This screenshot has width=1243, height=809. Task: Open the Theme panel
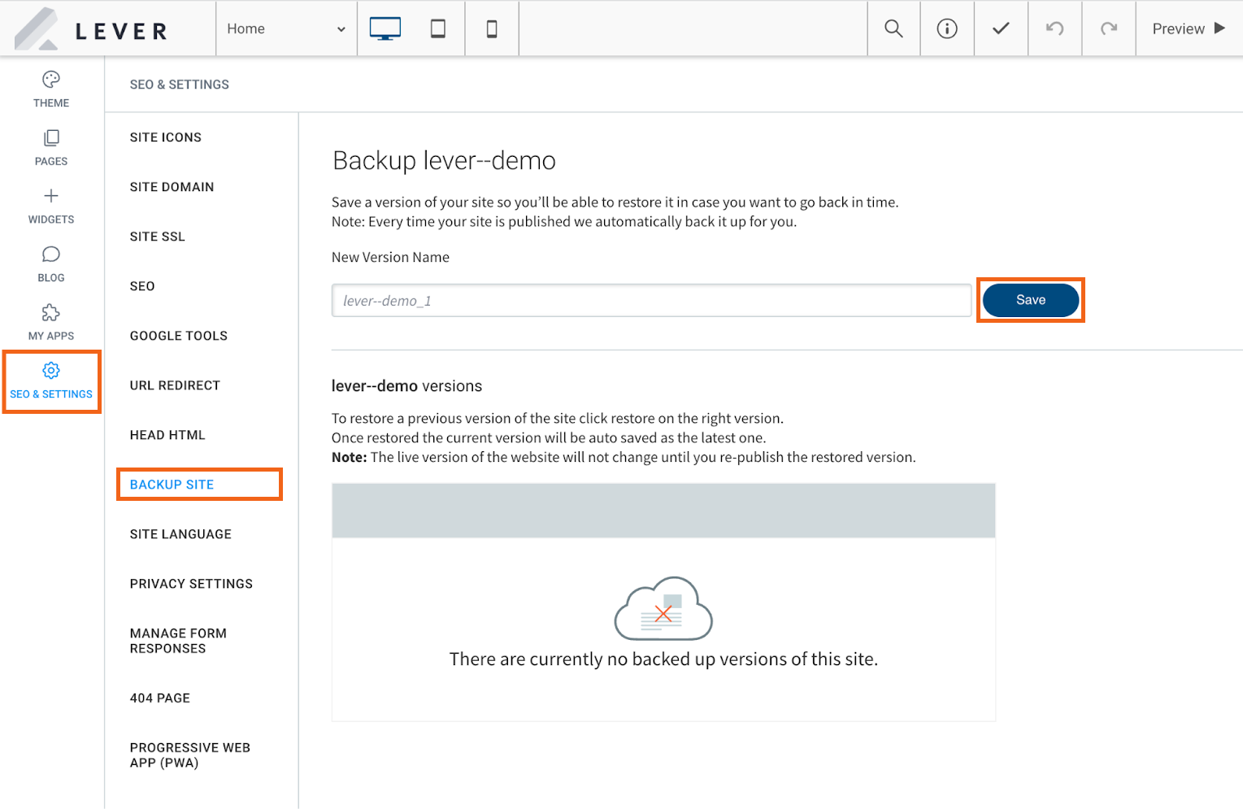tap(51, 89)
